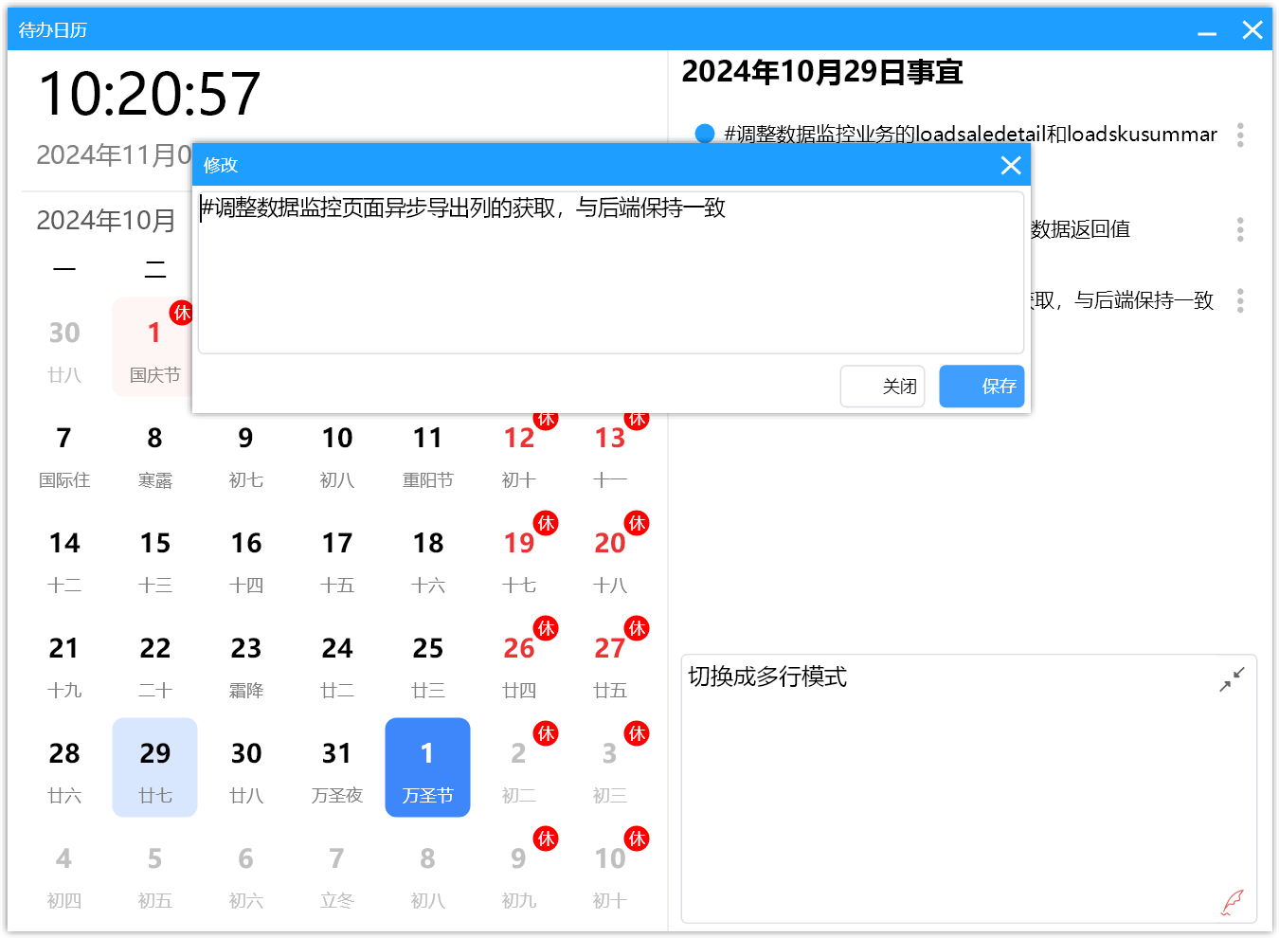The height and width of the screenshot is (938, 1279).
Task: Select greyed November 2 初二 date
Action: pyautogui.click(x=519, y=767)
